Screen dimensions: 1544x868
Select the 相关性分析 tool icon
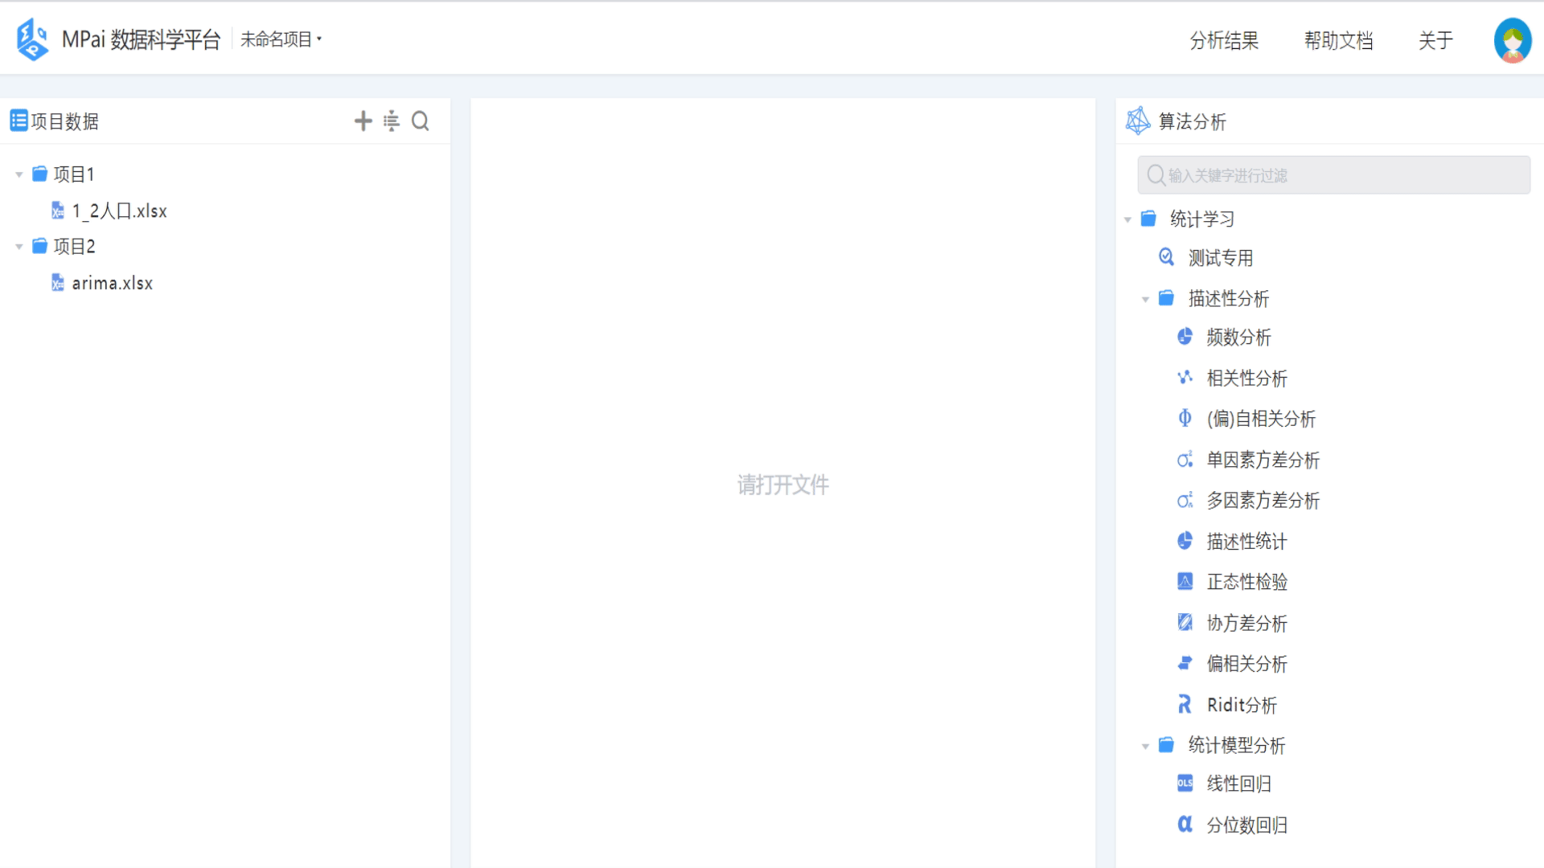point(1185,379)
